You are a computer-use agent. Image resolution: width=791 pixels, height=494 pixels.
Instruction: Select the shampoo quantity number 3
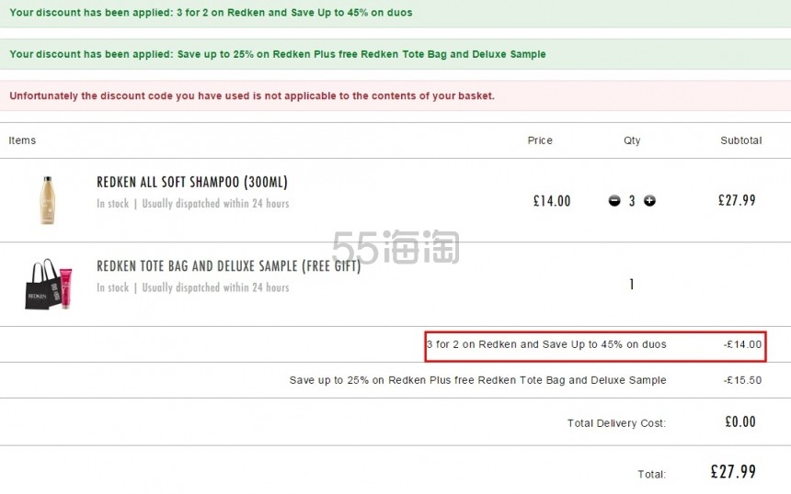click(x=632, y=201)
